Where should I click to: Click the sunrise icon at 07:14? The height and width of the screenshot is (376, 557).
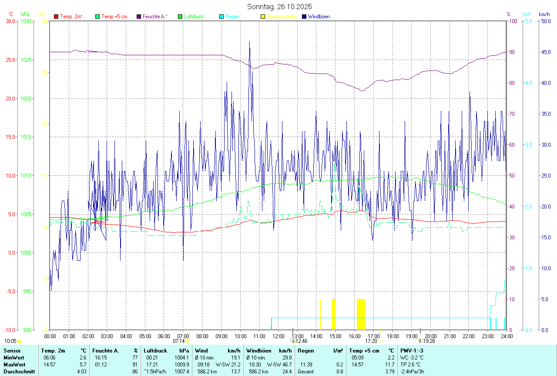188,341
